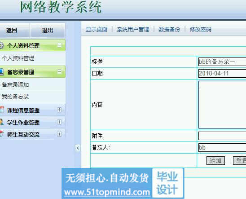Screen dimensions: 246x199
Task: Expand the 师生互动交流 section
Action: (x=59, y=134)
